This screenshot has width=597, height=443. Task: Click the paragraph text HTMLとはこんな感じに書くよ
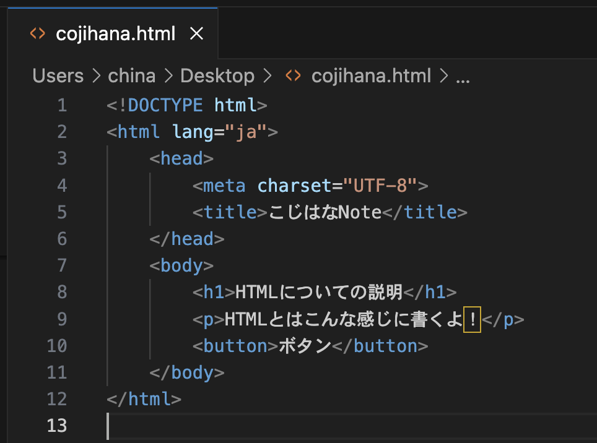(x=344, y=319)
